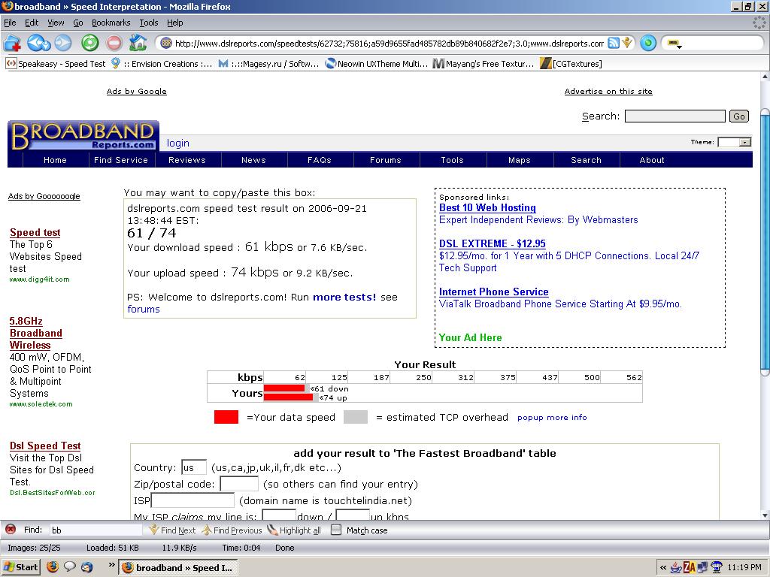This screenshot has height=577, width=770.
Task: Toggle Highlight all in the find bar
Action: [294, 530]
